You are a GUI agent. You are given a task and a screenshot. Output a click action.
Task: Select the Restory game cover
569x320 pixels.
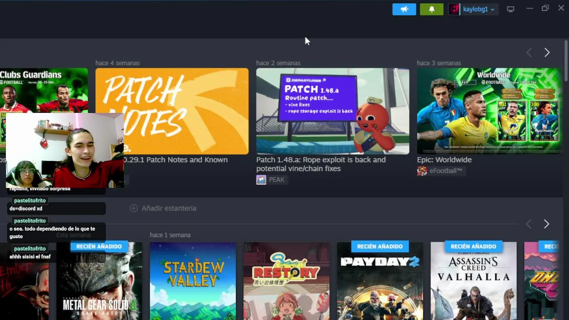tap(287, 281)
